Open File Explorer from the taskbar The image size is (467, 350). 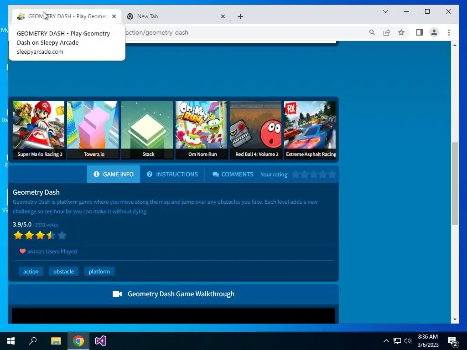point(56,341)
